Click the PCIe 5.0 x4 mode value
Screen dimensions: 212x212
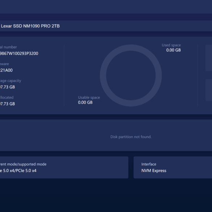pos(18,171)
